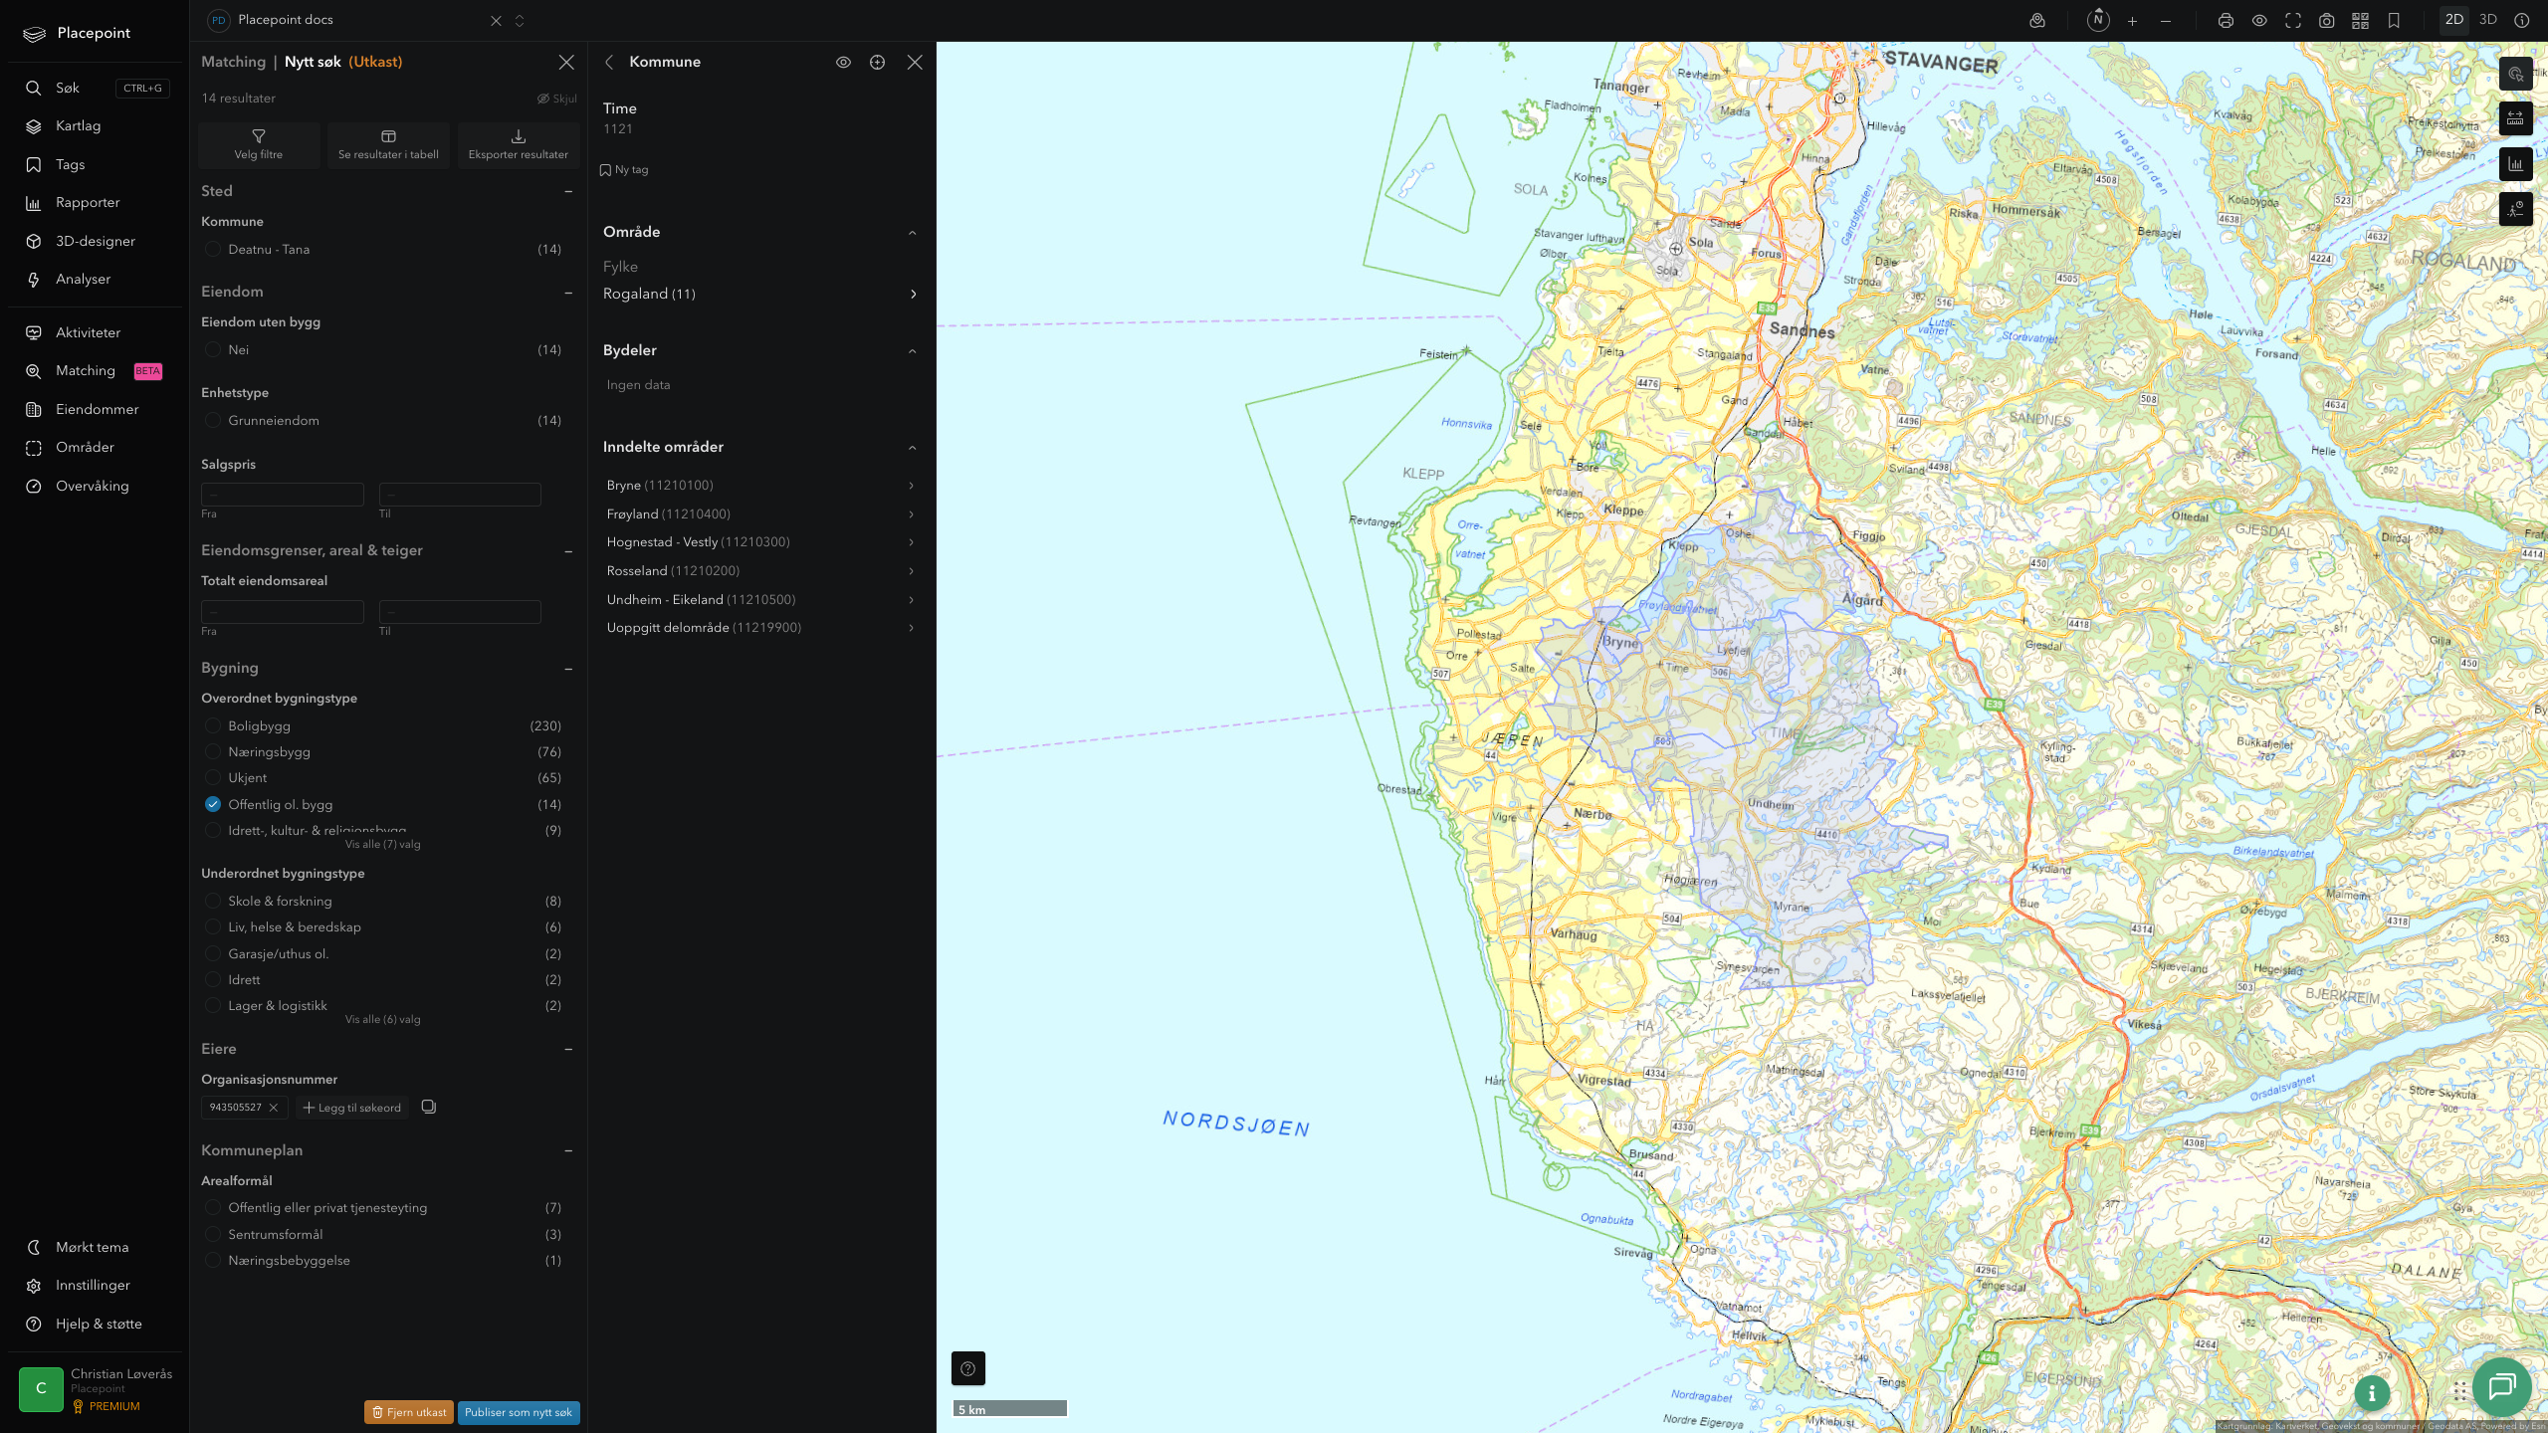
Task: Click copy icon beside Legg til søkeord
Action: pos(429,1107)
